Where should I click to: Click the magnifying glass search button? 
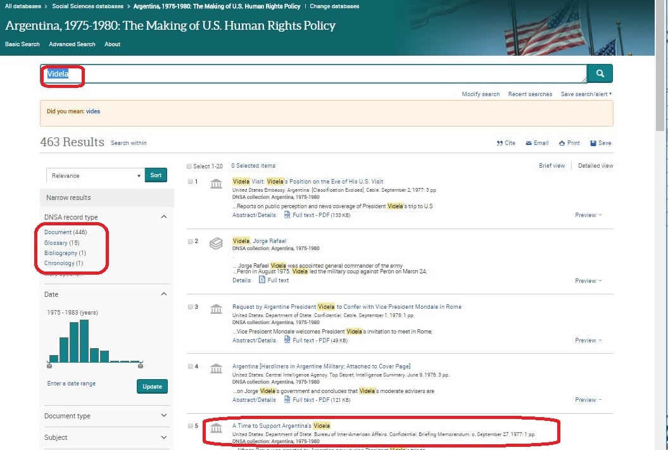coord(600,73)
